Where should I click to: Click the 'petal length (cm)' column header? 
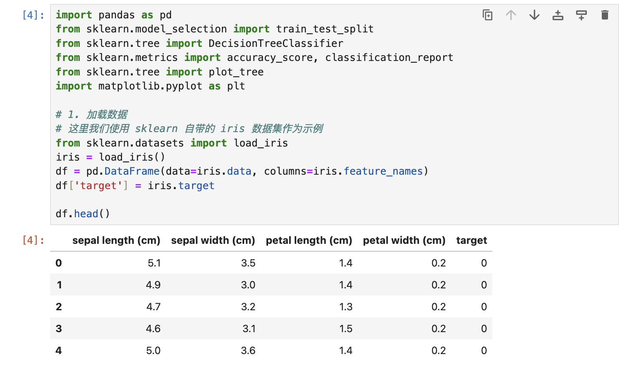click(x=309, y=240)
